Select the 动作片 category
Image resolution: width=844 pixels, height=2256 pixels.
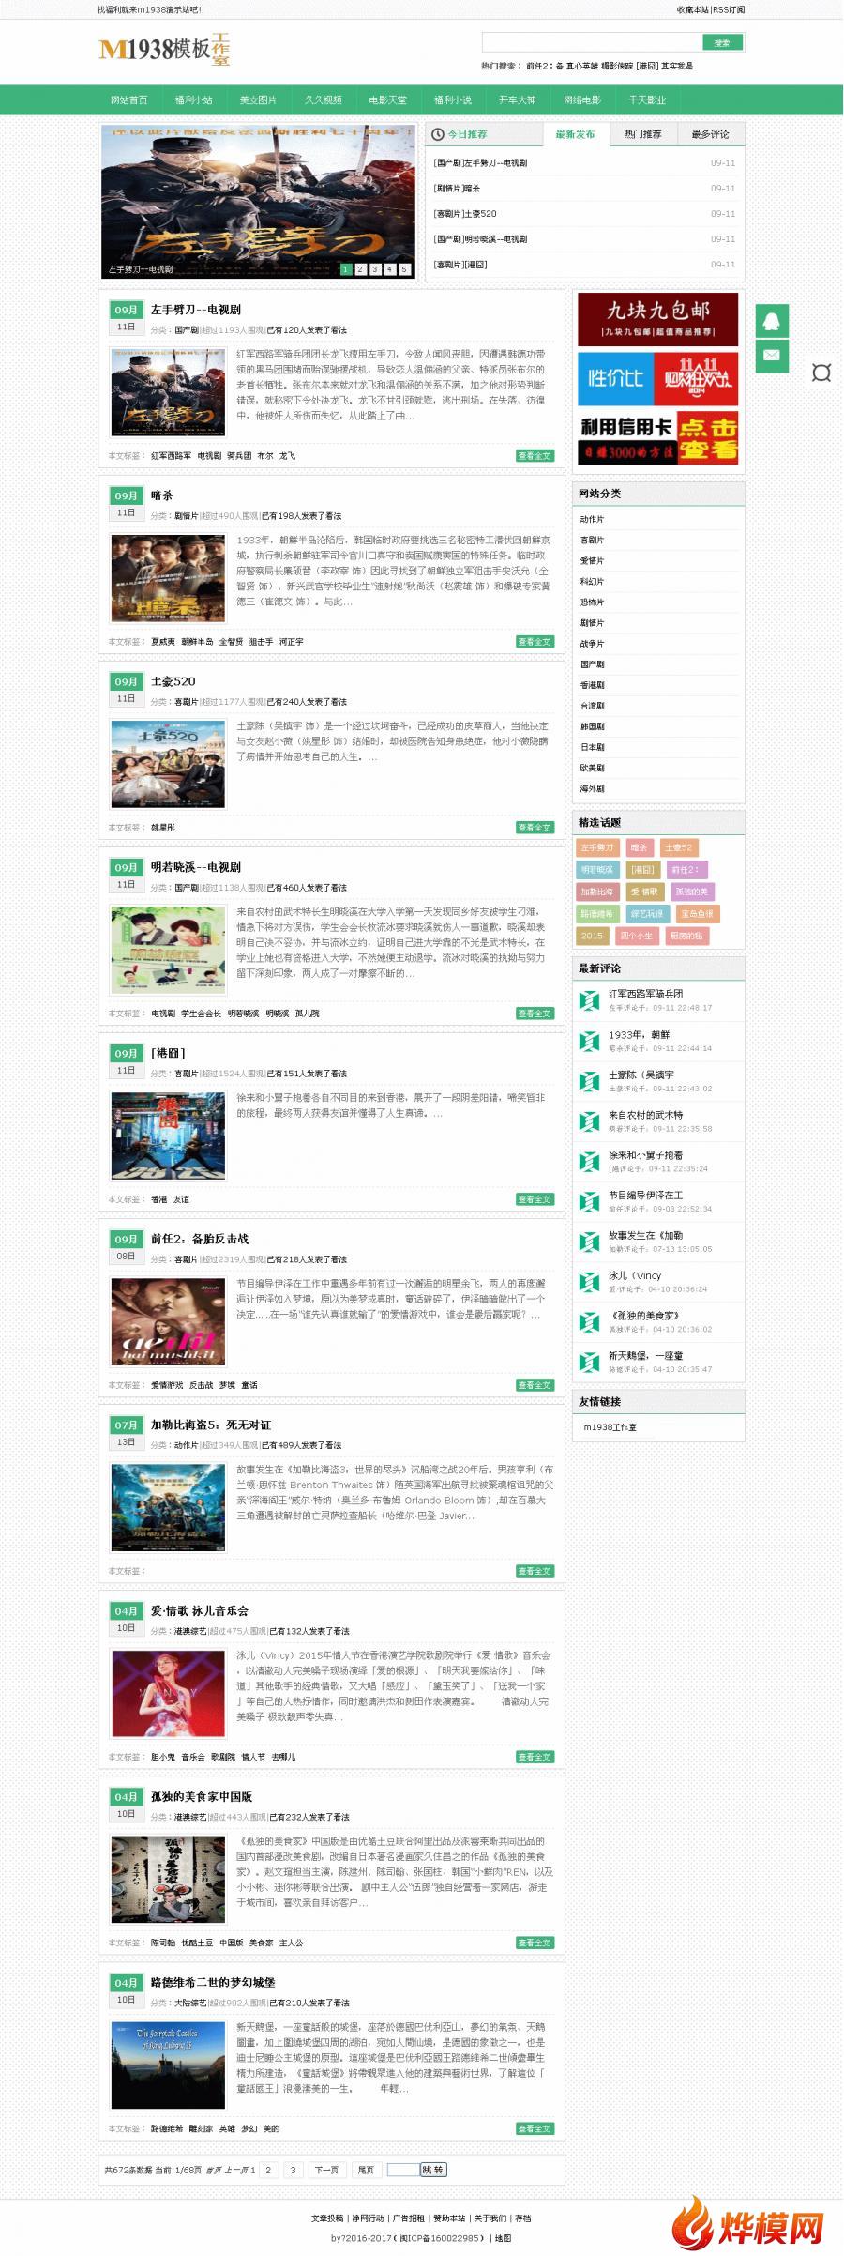(x=593, y=519)
